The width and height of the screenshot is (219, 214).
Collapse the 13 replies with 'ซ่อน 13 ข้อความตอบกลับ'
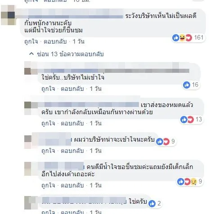click(x=70, y=54)
